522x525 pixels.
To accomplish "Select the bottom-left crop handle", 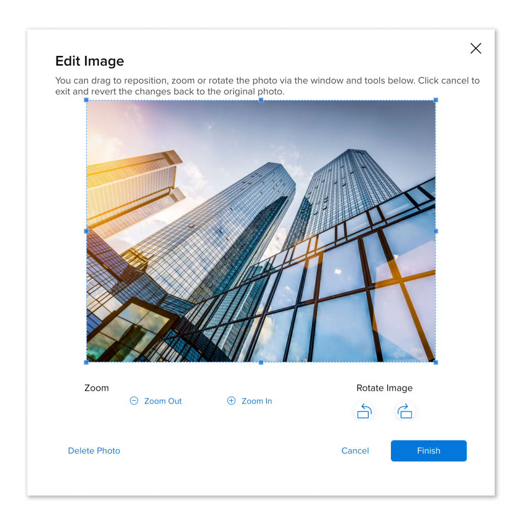I will (86, 362).
